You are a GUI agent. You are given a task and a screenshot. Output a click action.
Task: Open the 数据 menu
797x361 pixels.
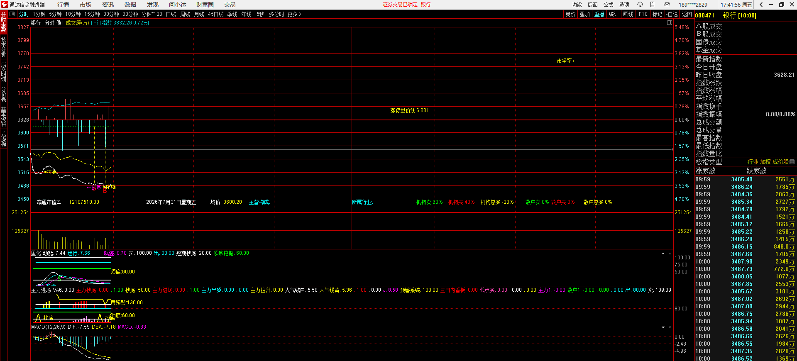pos(130,5)
